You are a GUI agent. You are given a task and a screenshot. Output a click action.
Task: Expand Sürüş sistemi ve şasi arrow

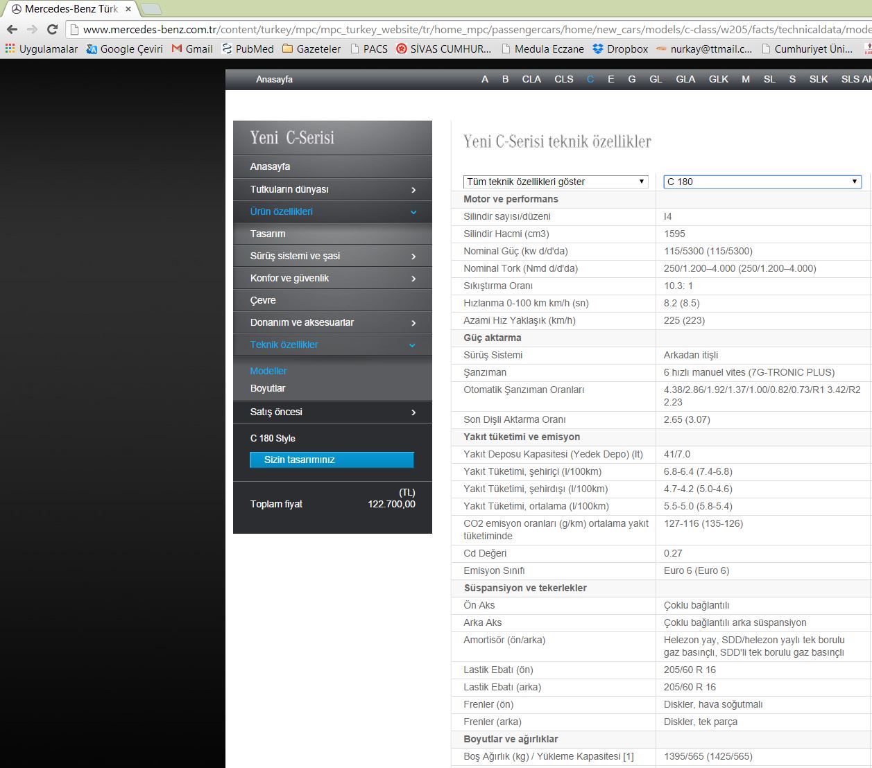[413, 256]
